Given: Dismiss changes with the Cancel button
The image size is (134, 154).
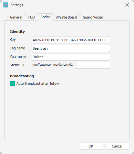Looking at the screenshot, I should [117, 146].
